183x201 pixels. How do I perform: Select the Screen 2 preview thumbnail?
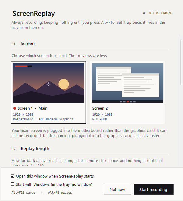point(128,83)
